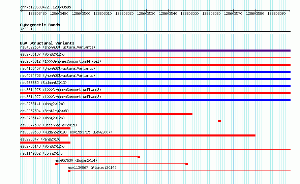This screenshot has width=300, height=184.
Task: Open variant label nsv1149352 (John2014)
Action: (x=41, y=153)
